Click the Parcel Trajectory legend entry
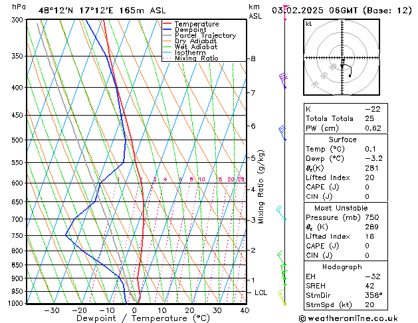The height and width of the screenshot is (323, 418). (x=199, y=36)
